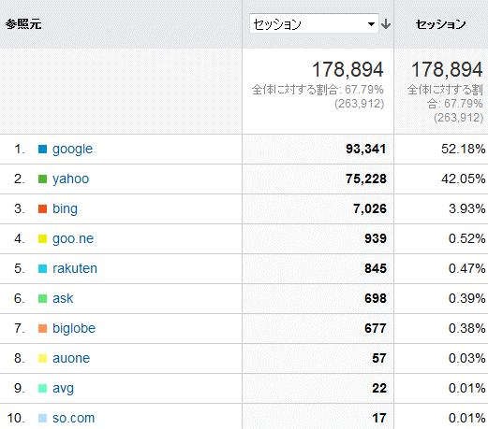
Task: Open the biglobe source link
Action: point(74,328)
